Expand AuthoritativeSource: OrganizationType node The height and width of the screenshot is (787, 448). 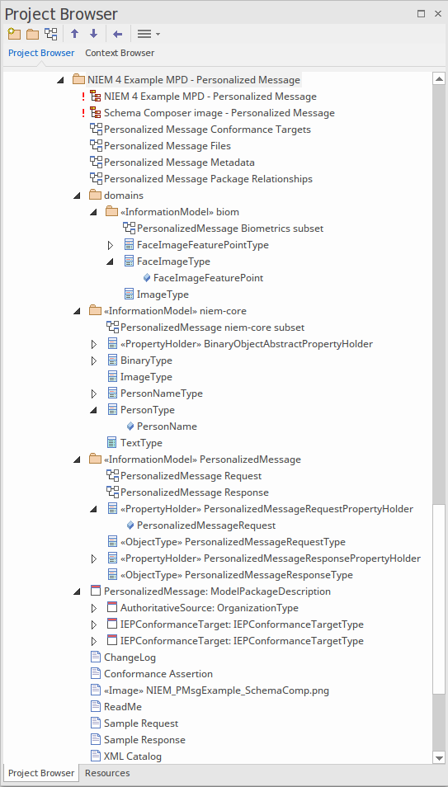tap(94, 608)
